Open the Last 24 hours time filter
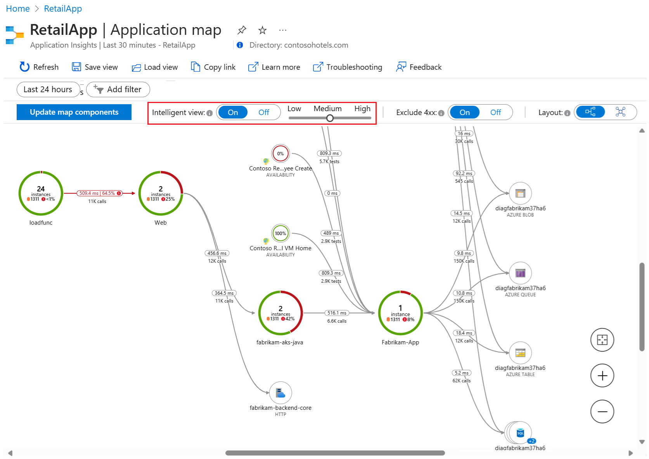The image size is (649, 459). [x=48, y=89]
